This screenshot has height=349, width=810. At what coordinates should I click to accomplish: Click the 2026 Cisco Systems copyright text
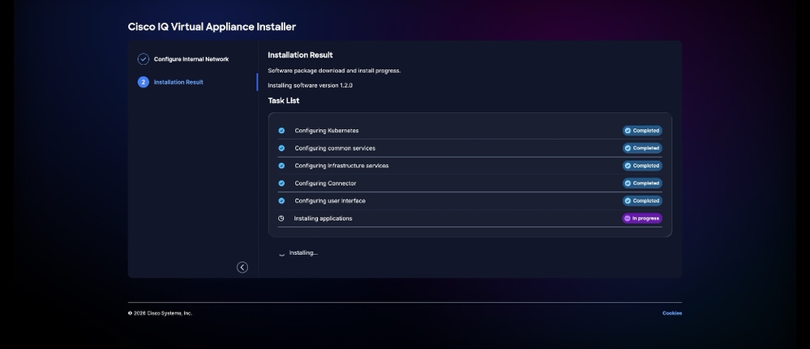(161, 313)
